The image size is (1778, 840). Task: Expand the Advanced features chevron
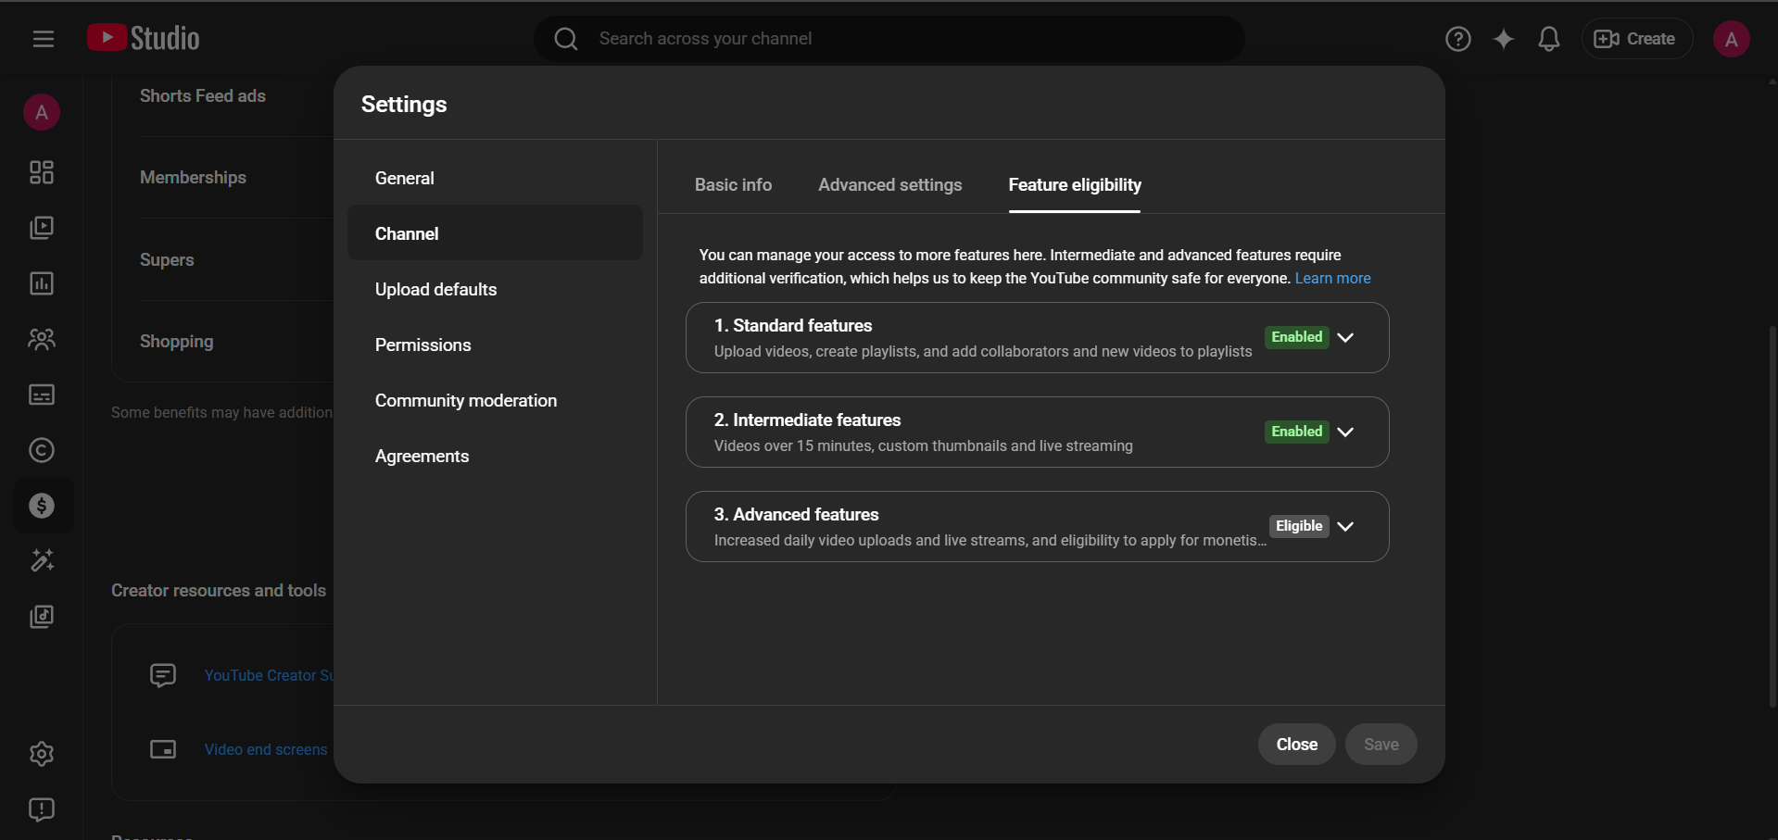click(1345, 526)
